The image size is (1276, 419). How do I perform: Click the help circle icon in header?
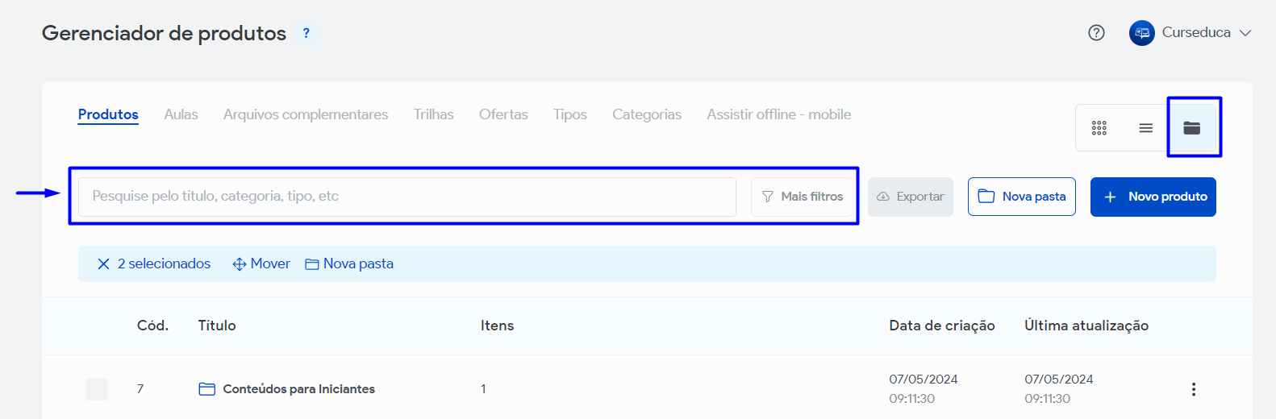[1096, 33]
